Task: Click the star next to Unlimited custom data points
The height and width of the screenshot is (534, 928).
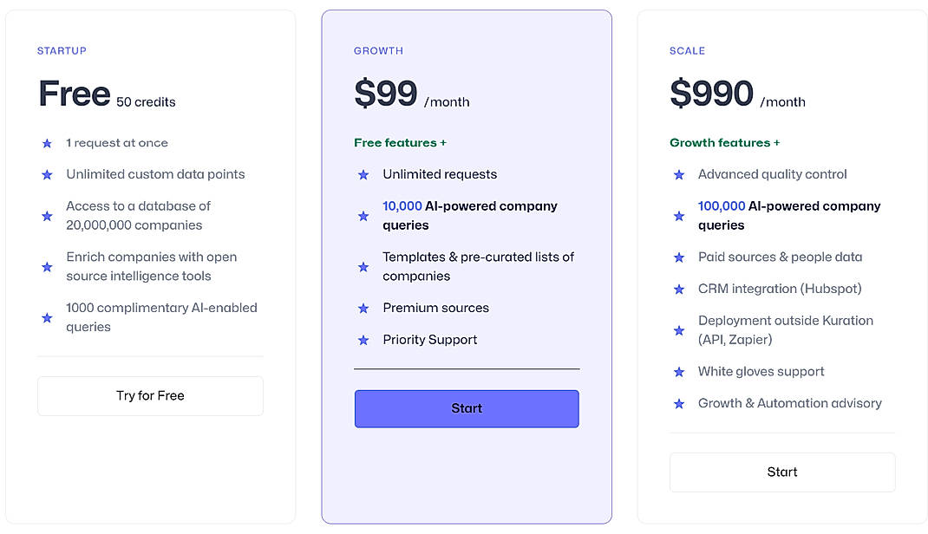Action: [x=46, y=174]
